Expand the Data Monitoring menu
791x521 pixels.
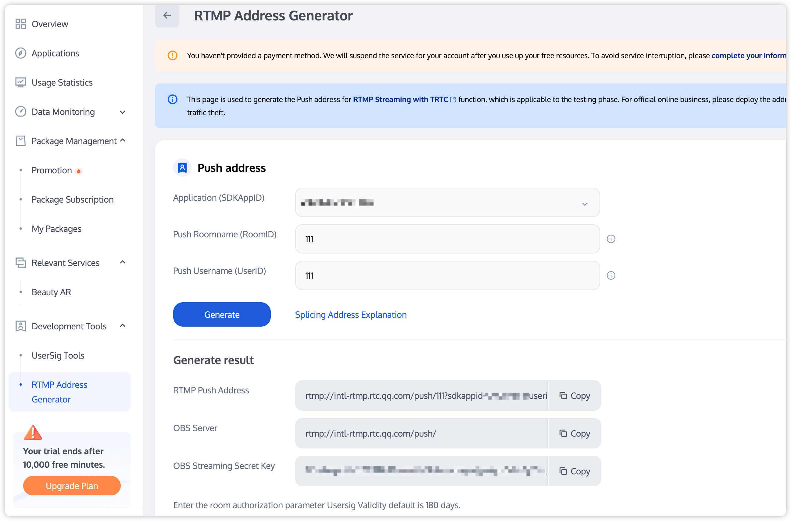pos(122,112)
